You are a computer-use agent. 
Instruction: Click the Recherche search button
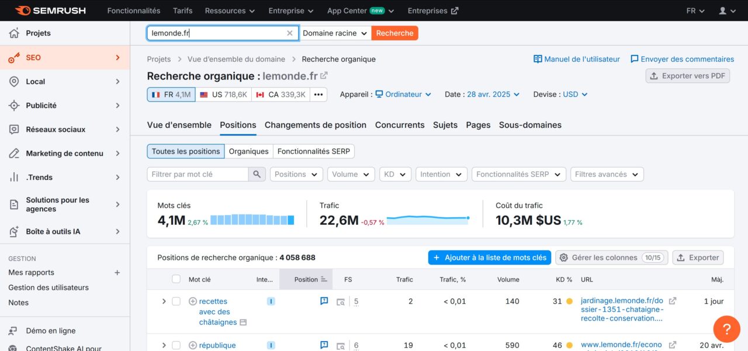point(394,33)
